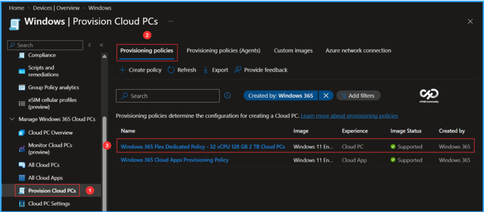Click the Group Policy analytics icon
484x212 pixels.
[x=22, y=87]
